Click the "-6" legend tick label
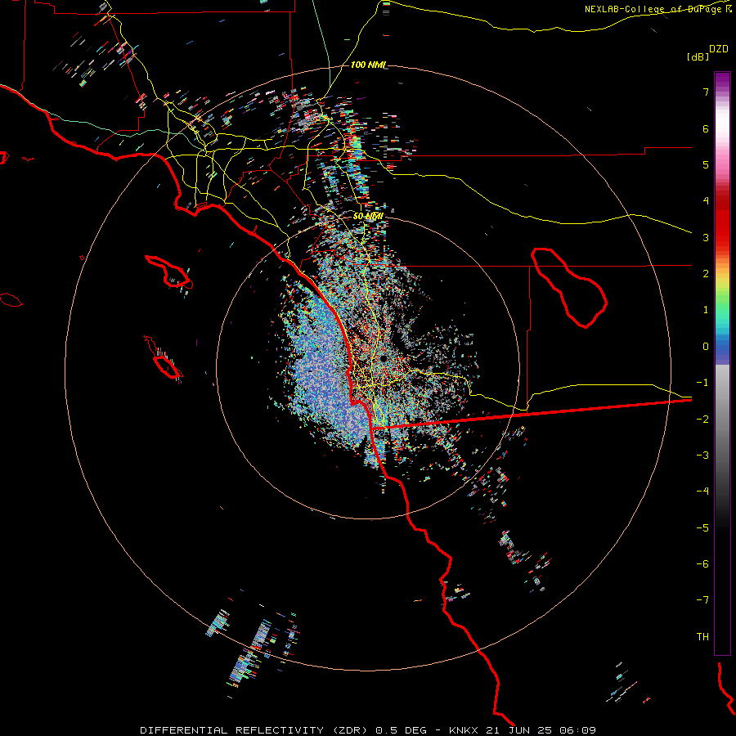736x736 pixels. 702,564
